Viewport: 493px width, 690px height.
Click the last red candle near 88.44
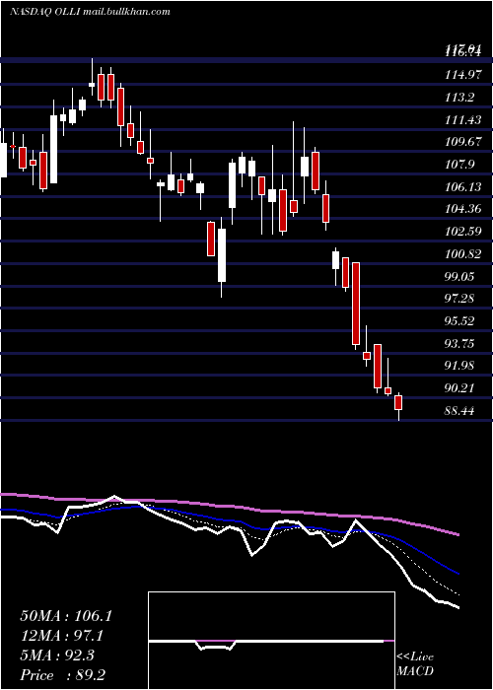tap(398, 402)
